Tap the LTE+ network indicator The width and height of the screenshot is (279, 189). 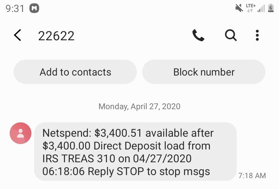(251, 8)
